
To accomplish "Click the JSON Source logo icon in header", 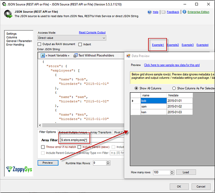I will [x=8, y=14].
